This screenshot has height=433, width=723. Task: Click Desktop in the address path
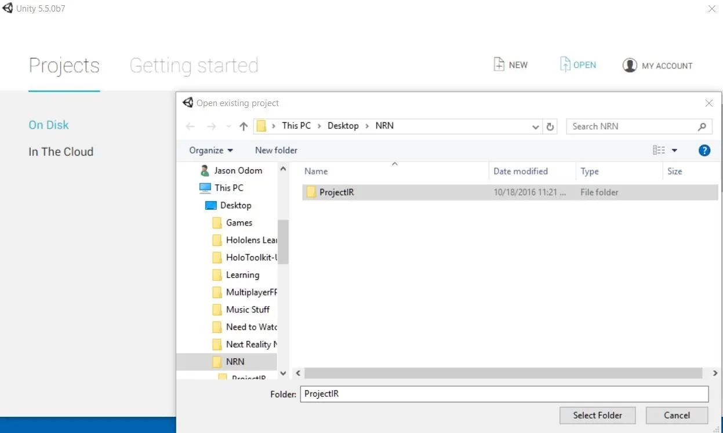tap(343, 126)
